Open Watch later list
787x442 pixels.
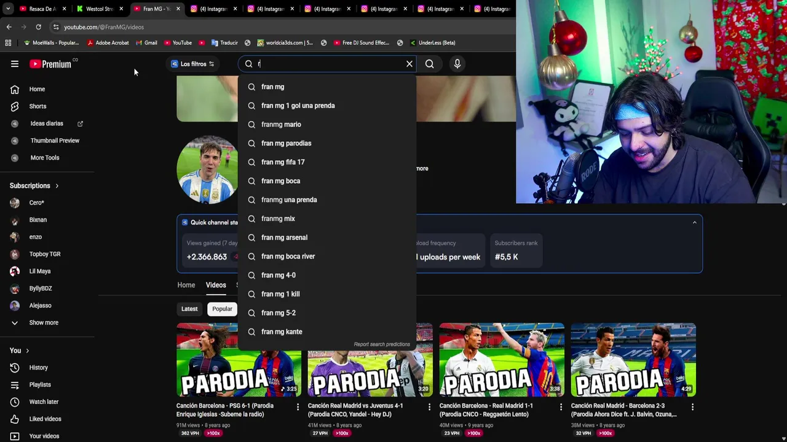click(x=44, y=402)
